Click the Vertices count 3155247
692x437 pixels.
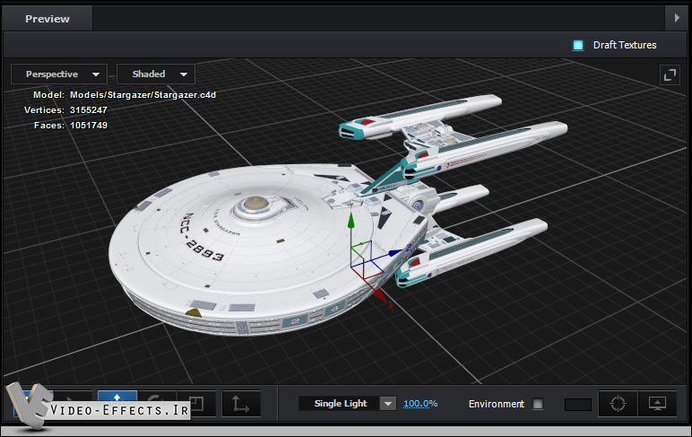[x=89, y=110]
